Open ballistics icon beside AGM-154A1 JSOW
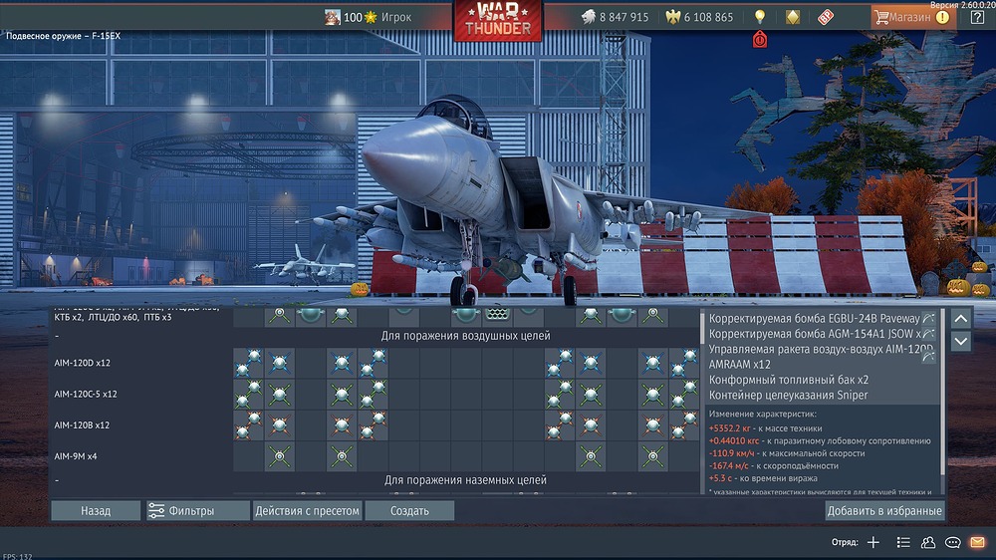This screenshot has width=996, height=560. click(x=928, y=333)
